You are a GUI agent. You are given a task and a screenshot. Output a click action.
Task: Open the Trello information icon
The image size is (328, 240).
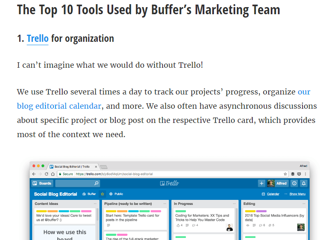point(294,183)
